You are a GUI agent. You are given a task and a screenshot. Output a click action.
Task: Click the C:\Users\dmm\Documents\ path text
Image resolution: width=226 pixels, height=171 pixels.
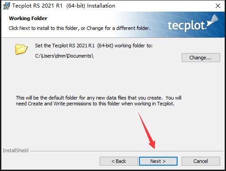(65, 56)
